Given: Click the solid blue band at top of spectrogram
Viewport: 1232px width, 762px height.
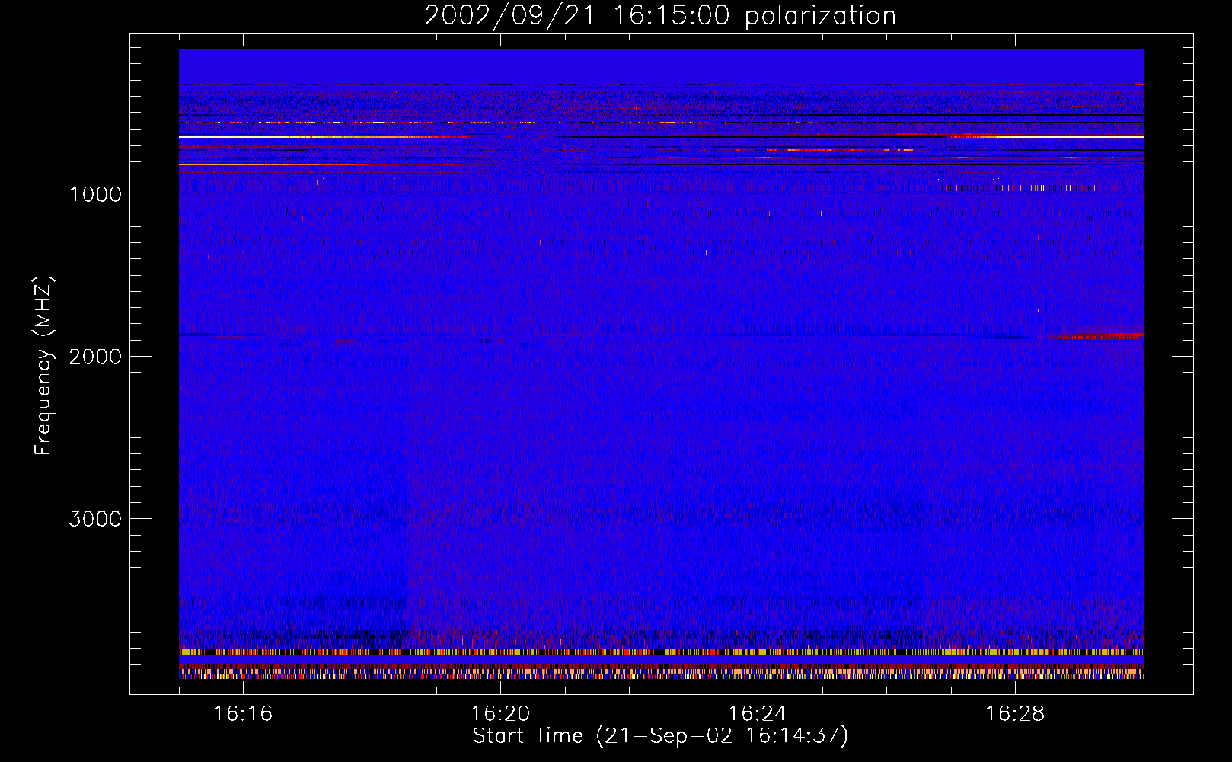Looking at the screenshot, I should pyautogui.click(x=661, y=65).
